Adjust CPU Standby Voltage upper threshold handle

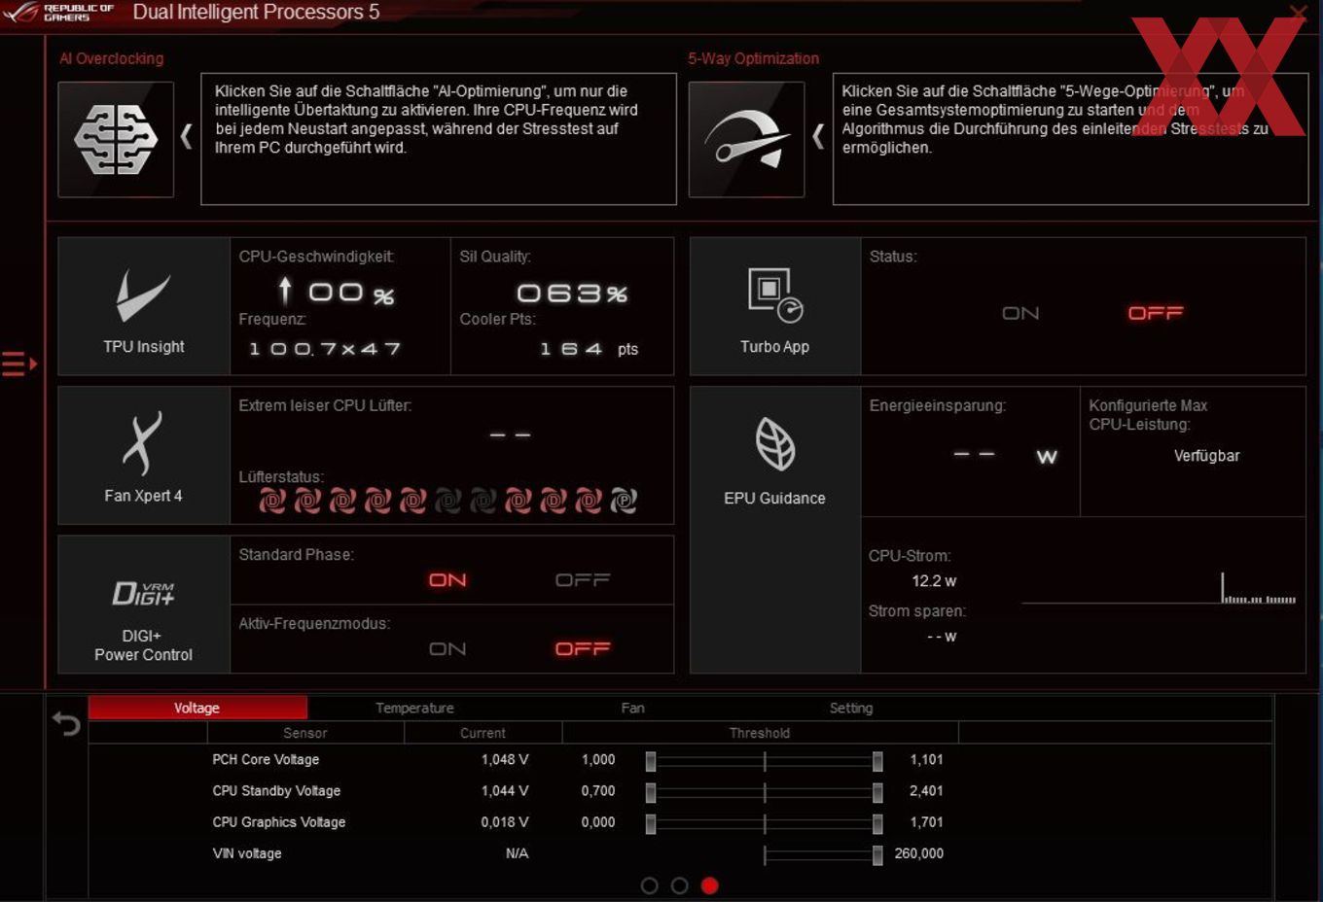(877, 792)
